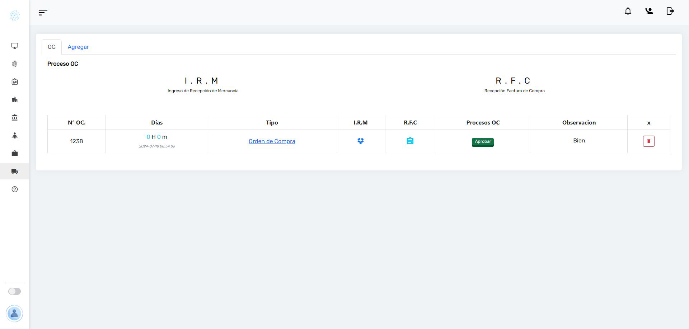
Task: Click the user profile avatar
Action: (14, 314)
